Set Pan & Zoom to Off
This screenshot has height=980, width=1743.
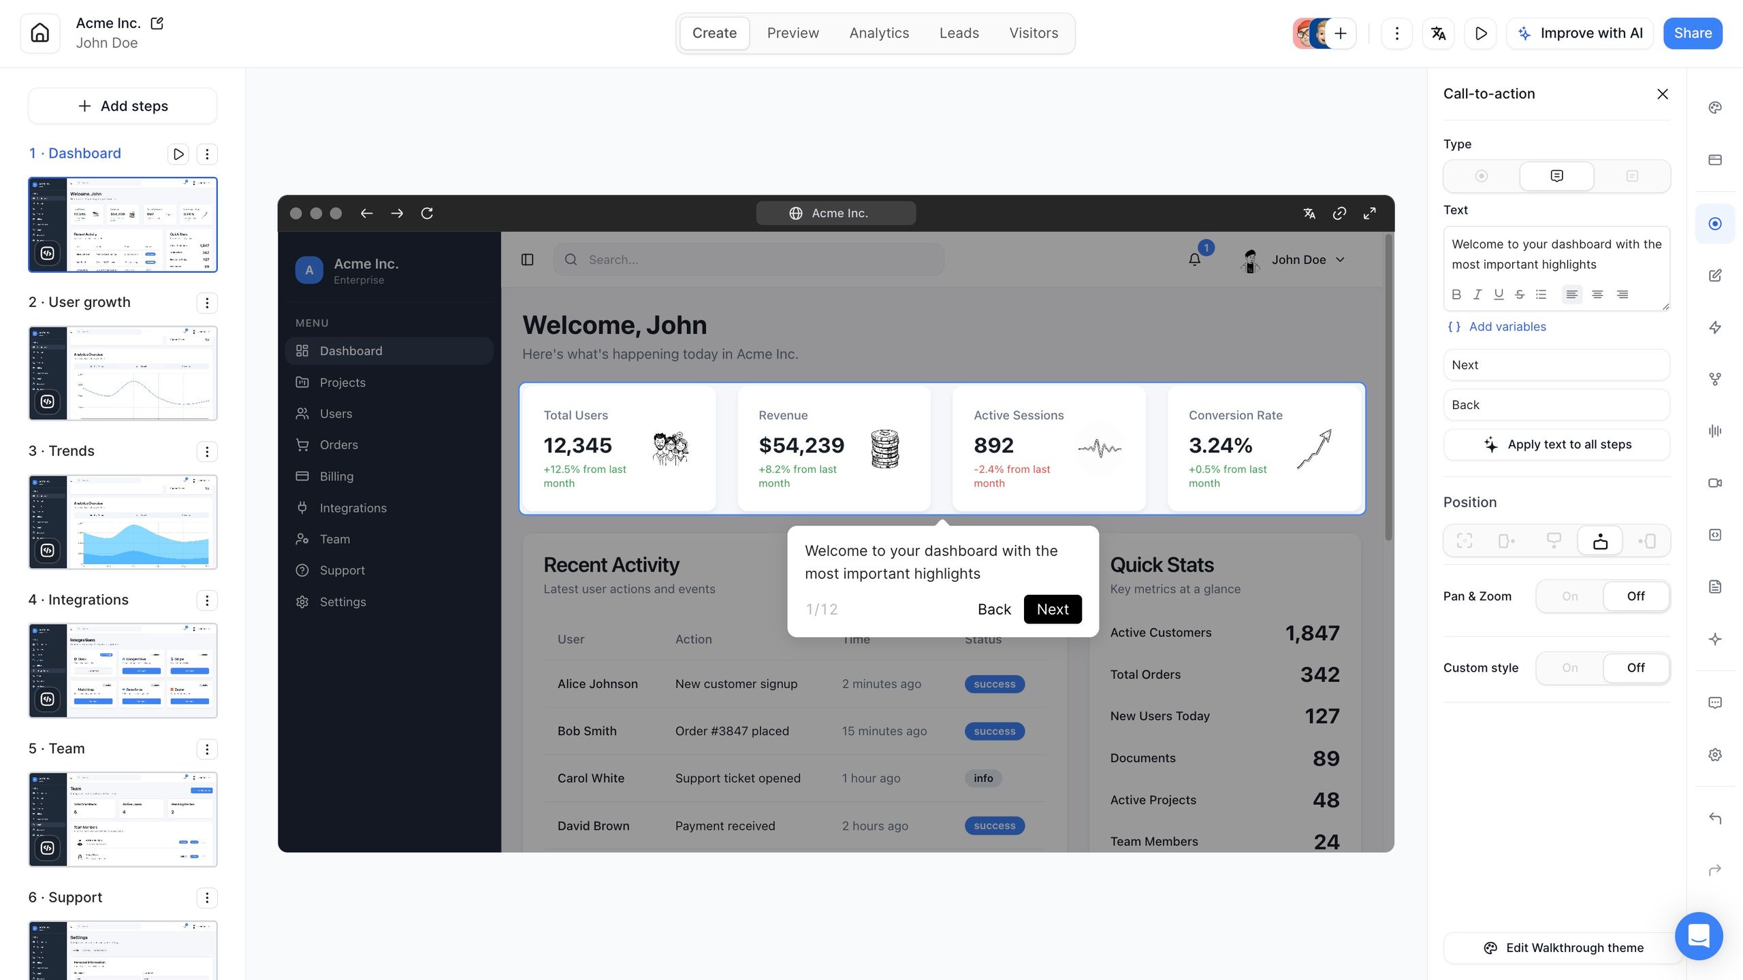(1635, 597)
